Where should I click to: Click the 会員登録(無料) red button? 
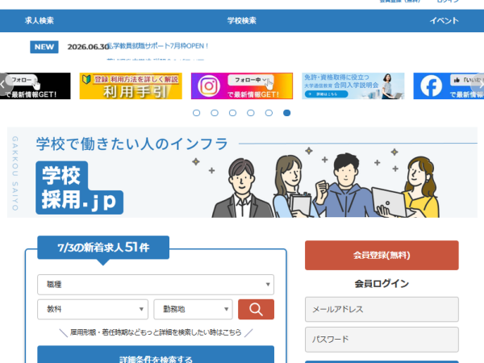tap(382, 255)
